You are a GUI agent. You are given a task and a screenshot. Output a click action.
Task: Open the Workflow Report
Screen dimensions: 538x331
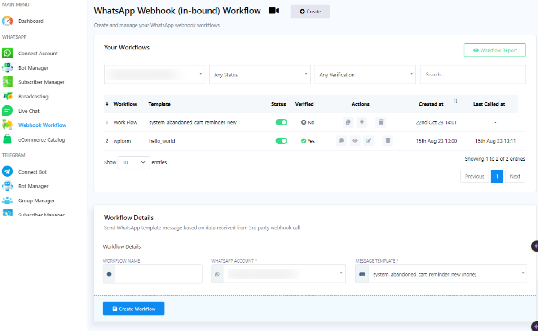[494, 50]
